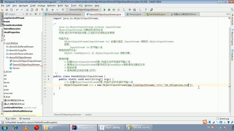
Task: Switch to Demo01ObjectOutputStream.java tab
Action: pyautogui.click(x=64, y=14)
